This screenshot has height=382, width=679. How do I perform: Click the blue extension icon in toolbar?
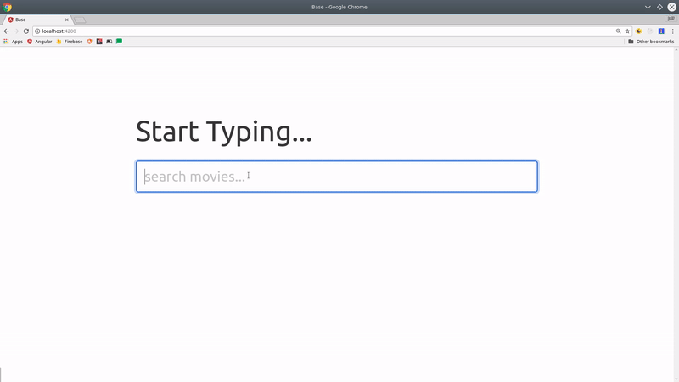point(661,31)
